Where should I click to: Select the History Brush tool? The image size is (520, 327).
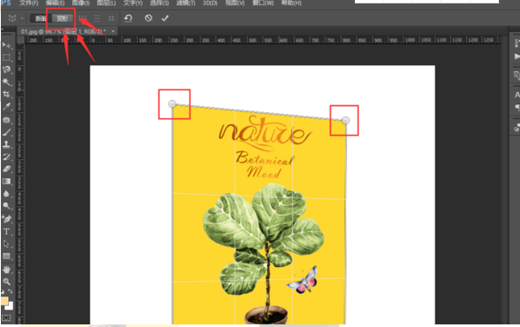tap(6, 157)
